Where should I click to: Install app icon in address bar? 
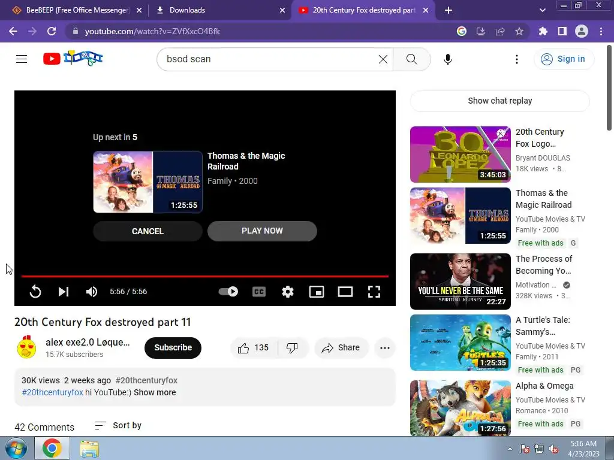tap(480, 31)
